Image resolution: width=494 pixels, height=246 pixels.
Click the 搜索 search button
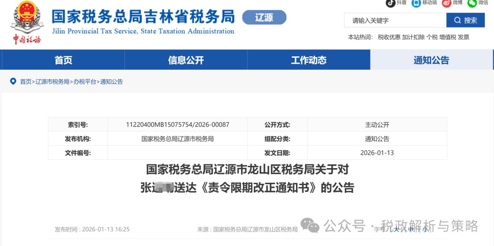tap(465, 20)
